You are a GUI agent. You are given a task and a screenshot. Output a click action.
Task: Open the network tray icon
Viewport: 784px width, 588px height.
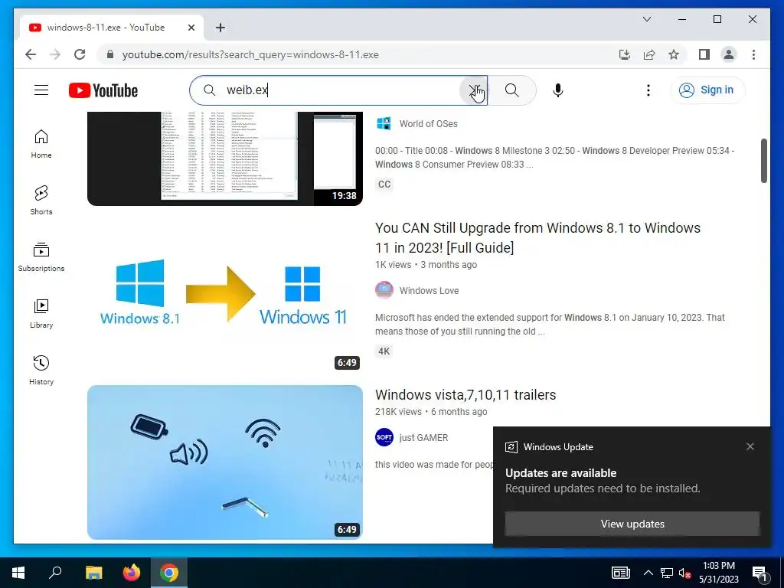click(667, 573)
